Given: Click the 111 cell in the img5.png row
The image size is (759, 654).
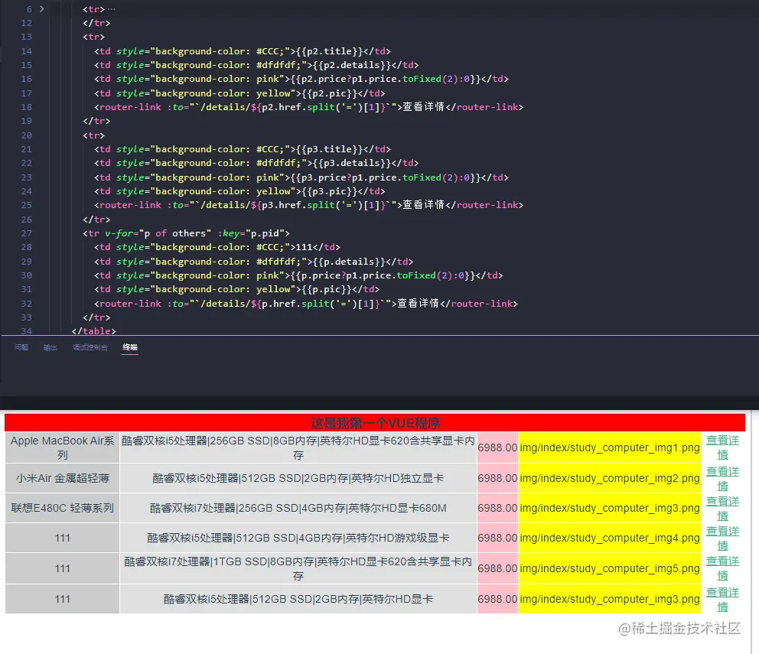Looking at the screenshot, I should click(x=63, y=568).
